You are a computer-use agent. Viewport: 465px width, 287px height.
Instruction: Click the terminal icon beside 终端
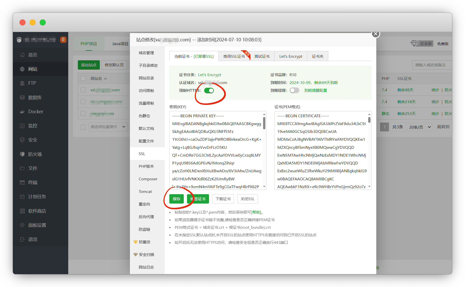pos(22,183)
